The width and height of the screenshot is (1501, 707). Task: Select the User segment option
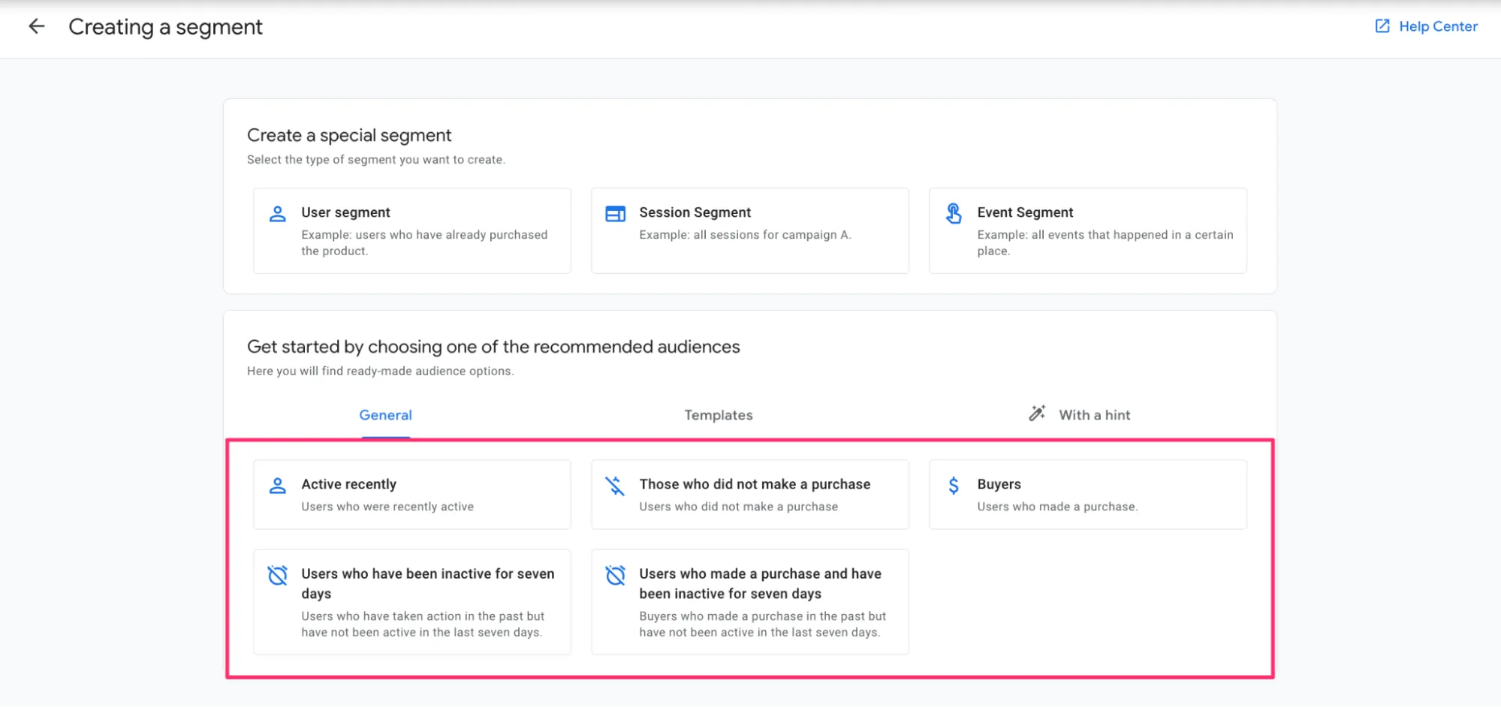[411, 230]
